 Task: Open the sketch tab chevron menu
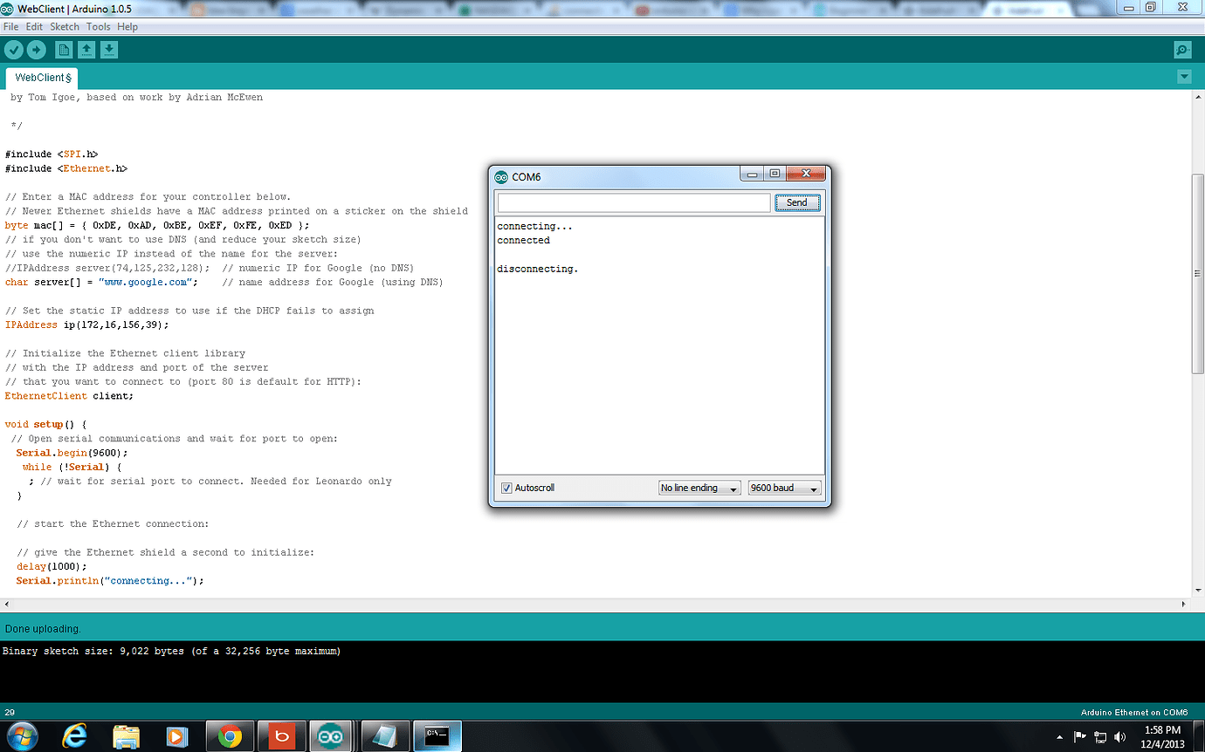pos(1184,77)
